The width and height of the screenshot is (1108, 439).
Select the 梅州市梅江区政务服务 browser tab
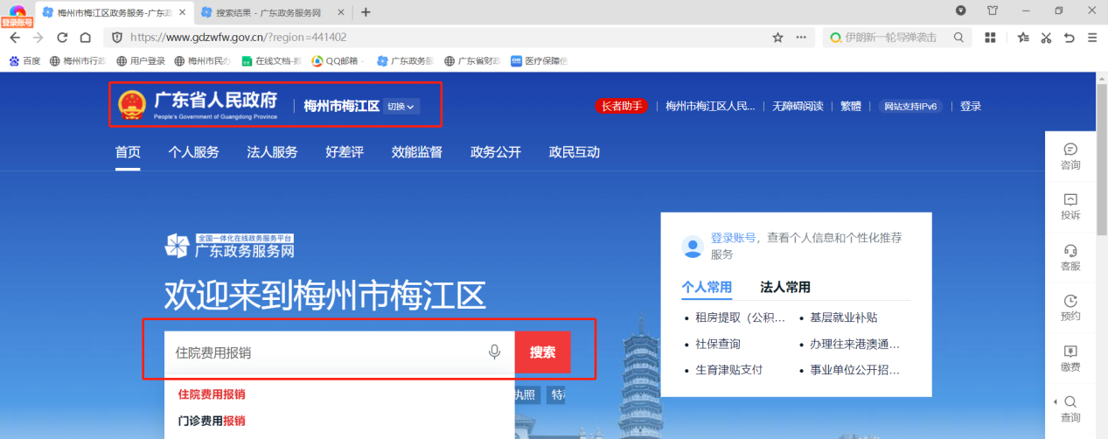(114, 12)
